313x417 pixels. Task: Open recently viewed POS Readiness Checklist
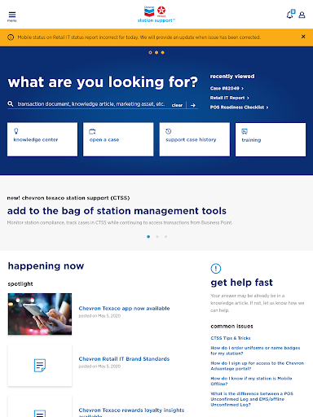tap(239, 108)
